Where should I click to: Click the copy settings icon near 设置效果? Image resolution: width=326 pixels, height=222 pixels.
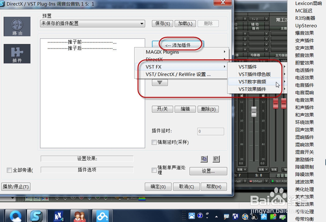[204, 159]
